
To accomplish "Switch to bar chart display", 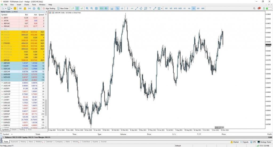I will pyautogui.click(x=73, y=8).
